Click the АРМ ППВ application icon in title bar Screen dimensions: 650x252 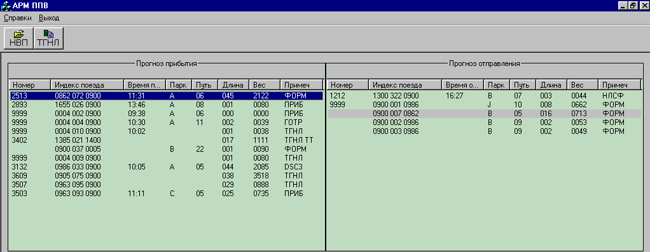[6, 5]
